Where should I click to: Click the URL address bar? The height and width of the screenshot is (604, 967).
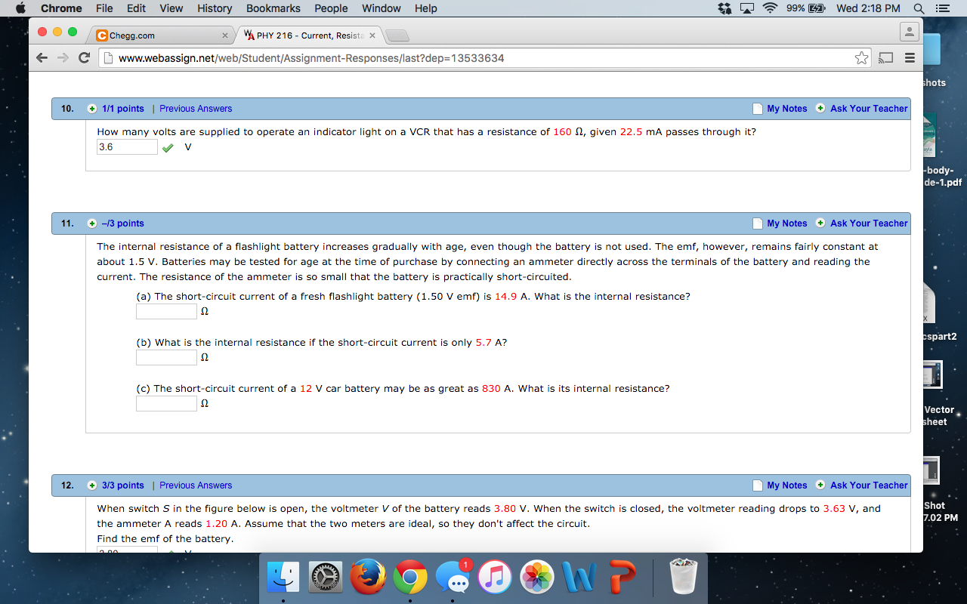(x=483, y=58)
